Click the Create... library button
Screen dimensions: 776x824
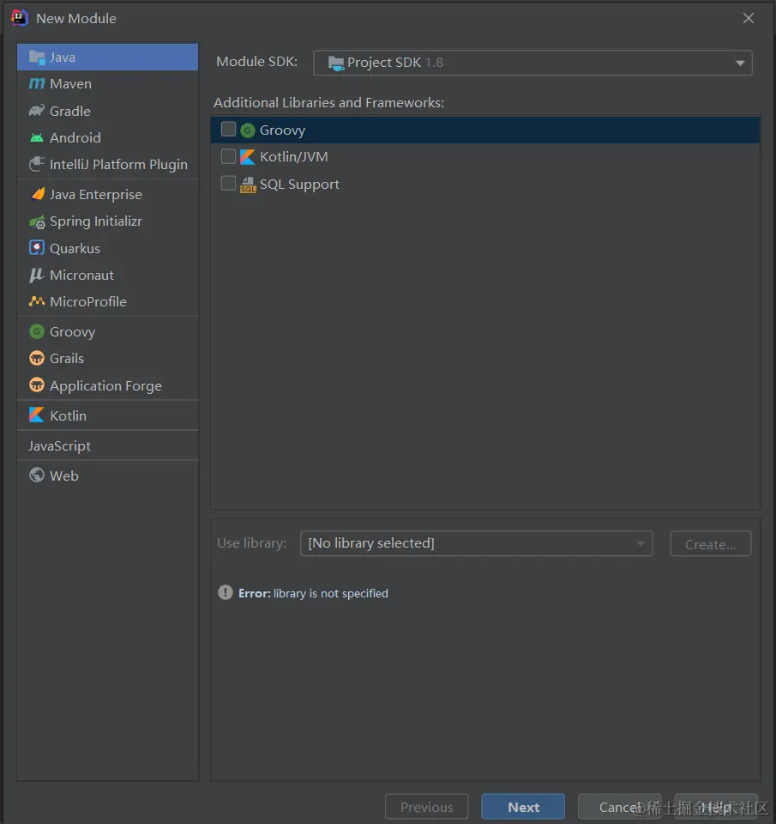click(710, 544)
